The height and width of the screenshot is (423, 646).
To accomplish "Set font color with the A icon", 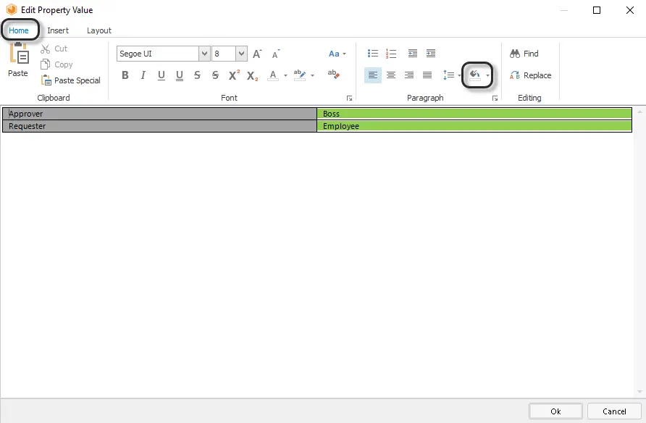I will pos(273,75).
